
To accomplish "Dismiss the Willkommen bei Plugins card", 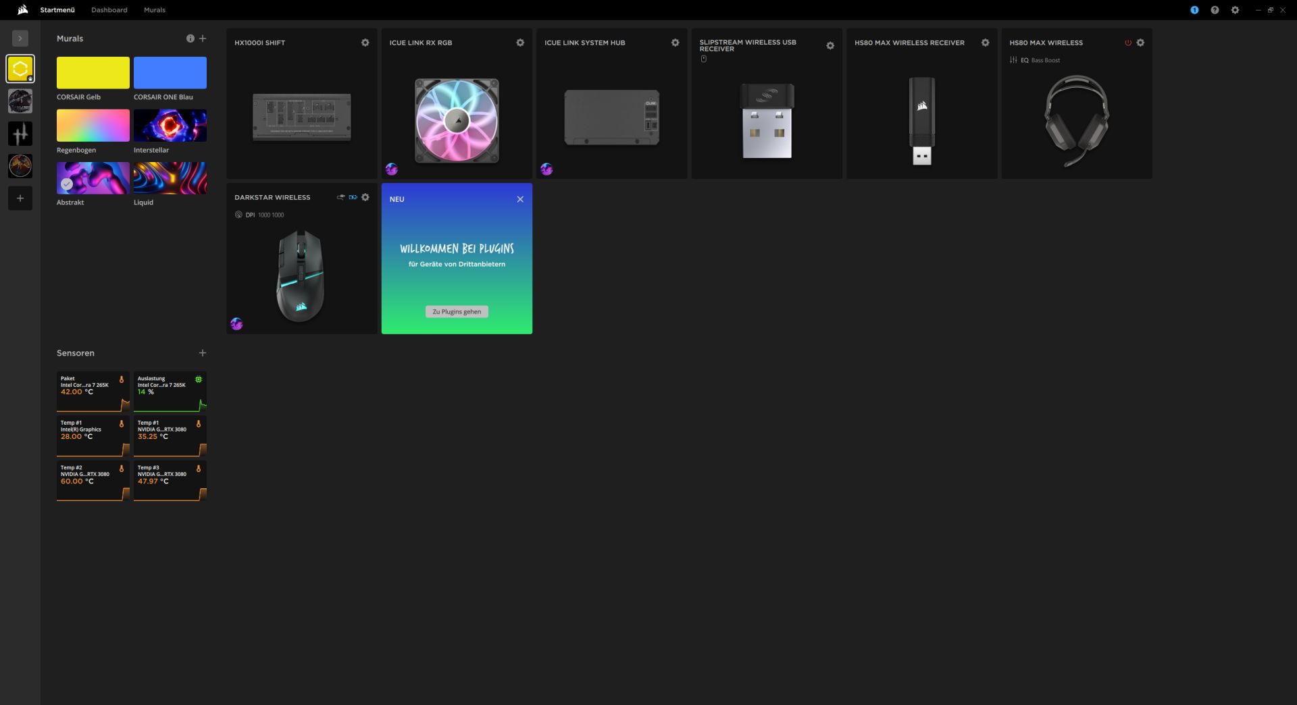I will (520, 199).
